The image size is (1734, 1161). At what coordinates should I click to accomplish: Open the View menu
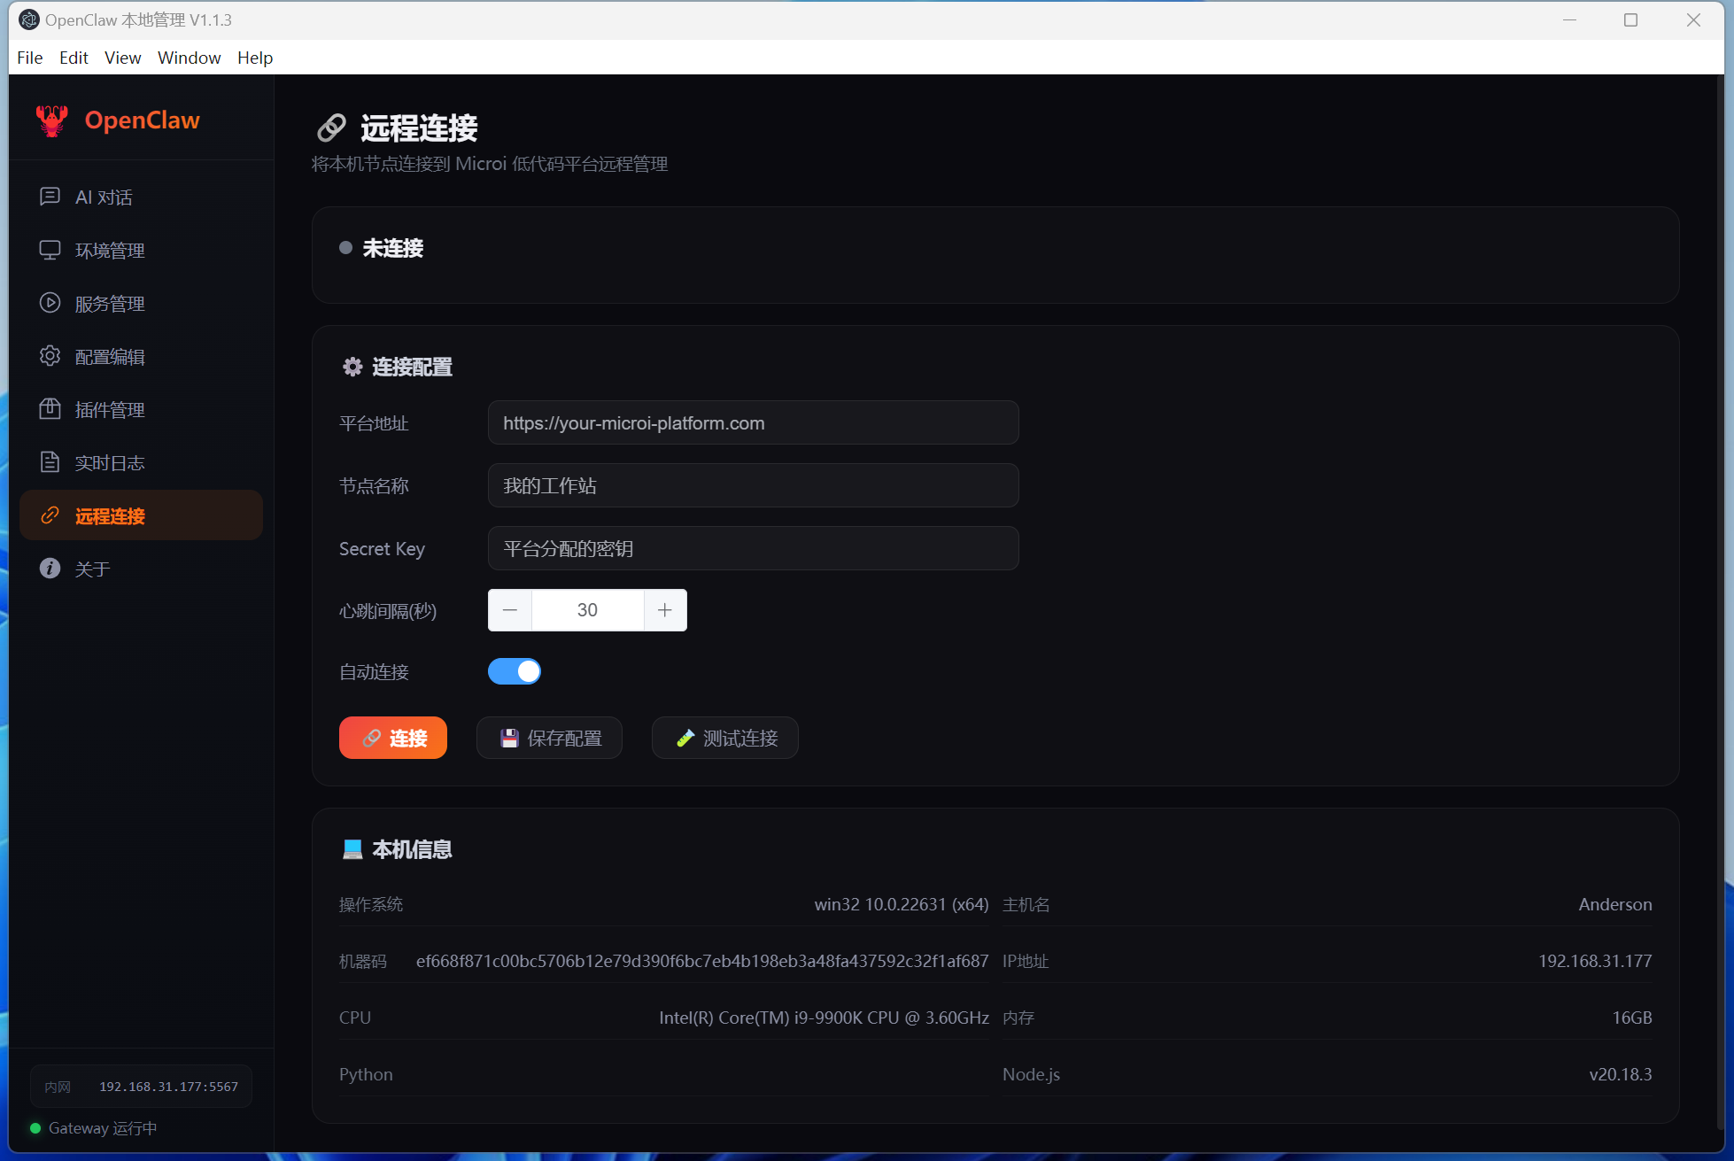(x=122, y=58)
